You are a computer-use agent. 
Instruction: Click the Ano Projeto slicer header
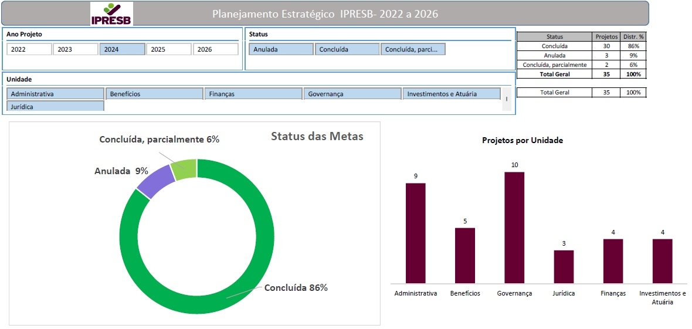(24, 34)
